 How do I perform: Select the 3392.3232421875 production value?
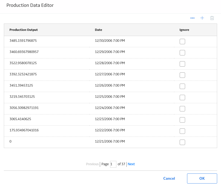[x=23, y=74]
